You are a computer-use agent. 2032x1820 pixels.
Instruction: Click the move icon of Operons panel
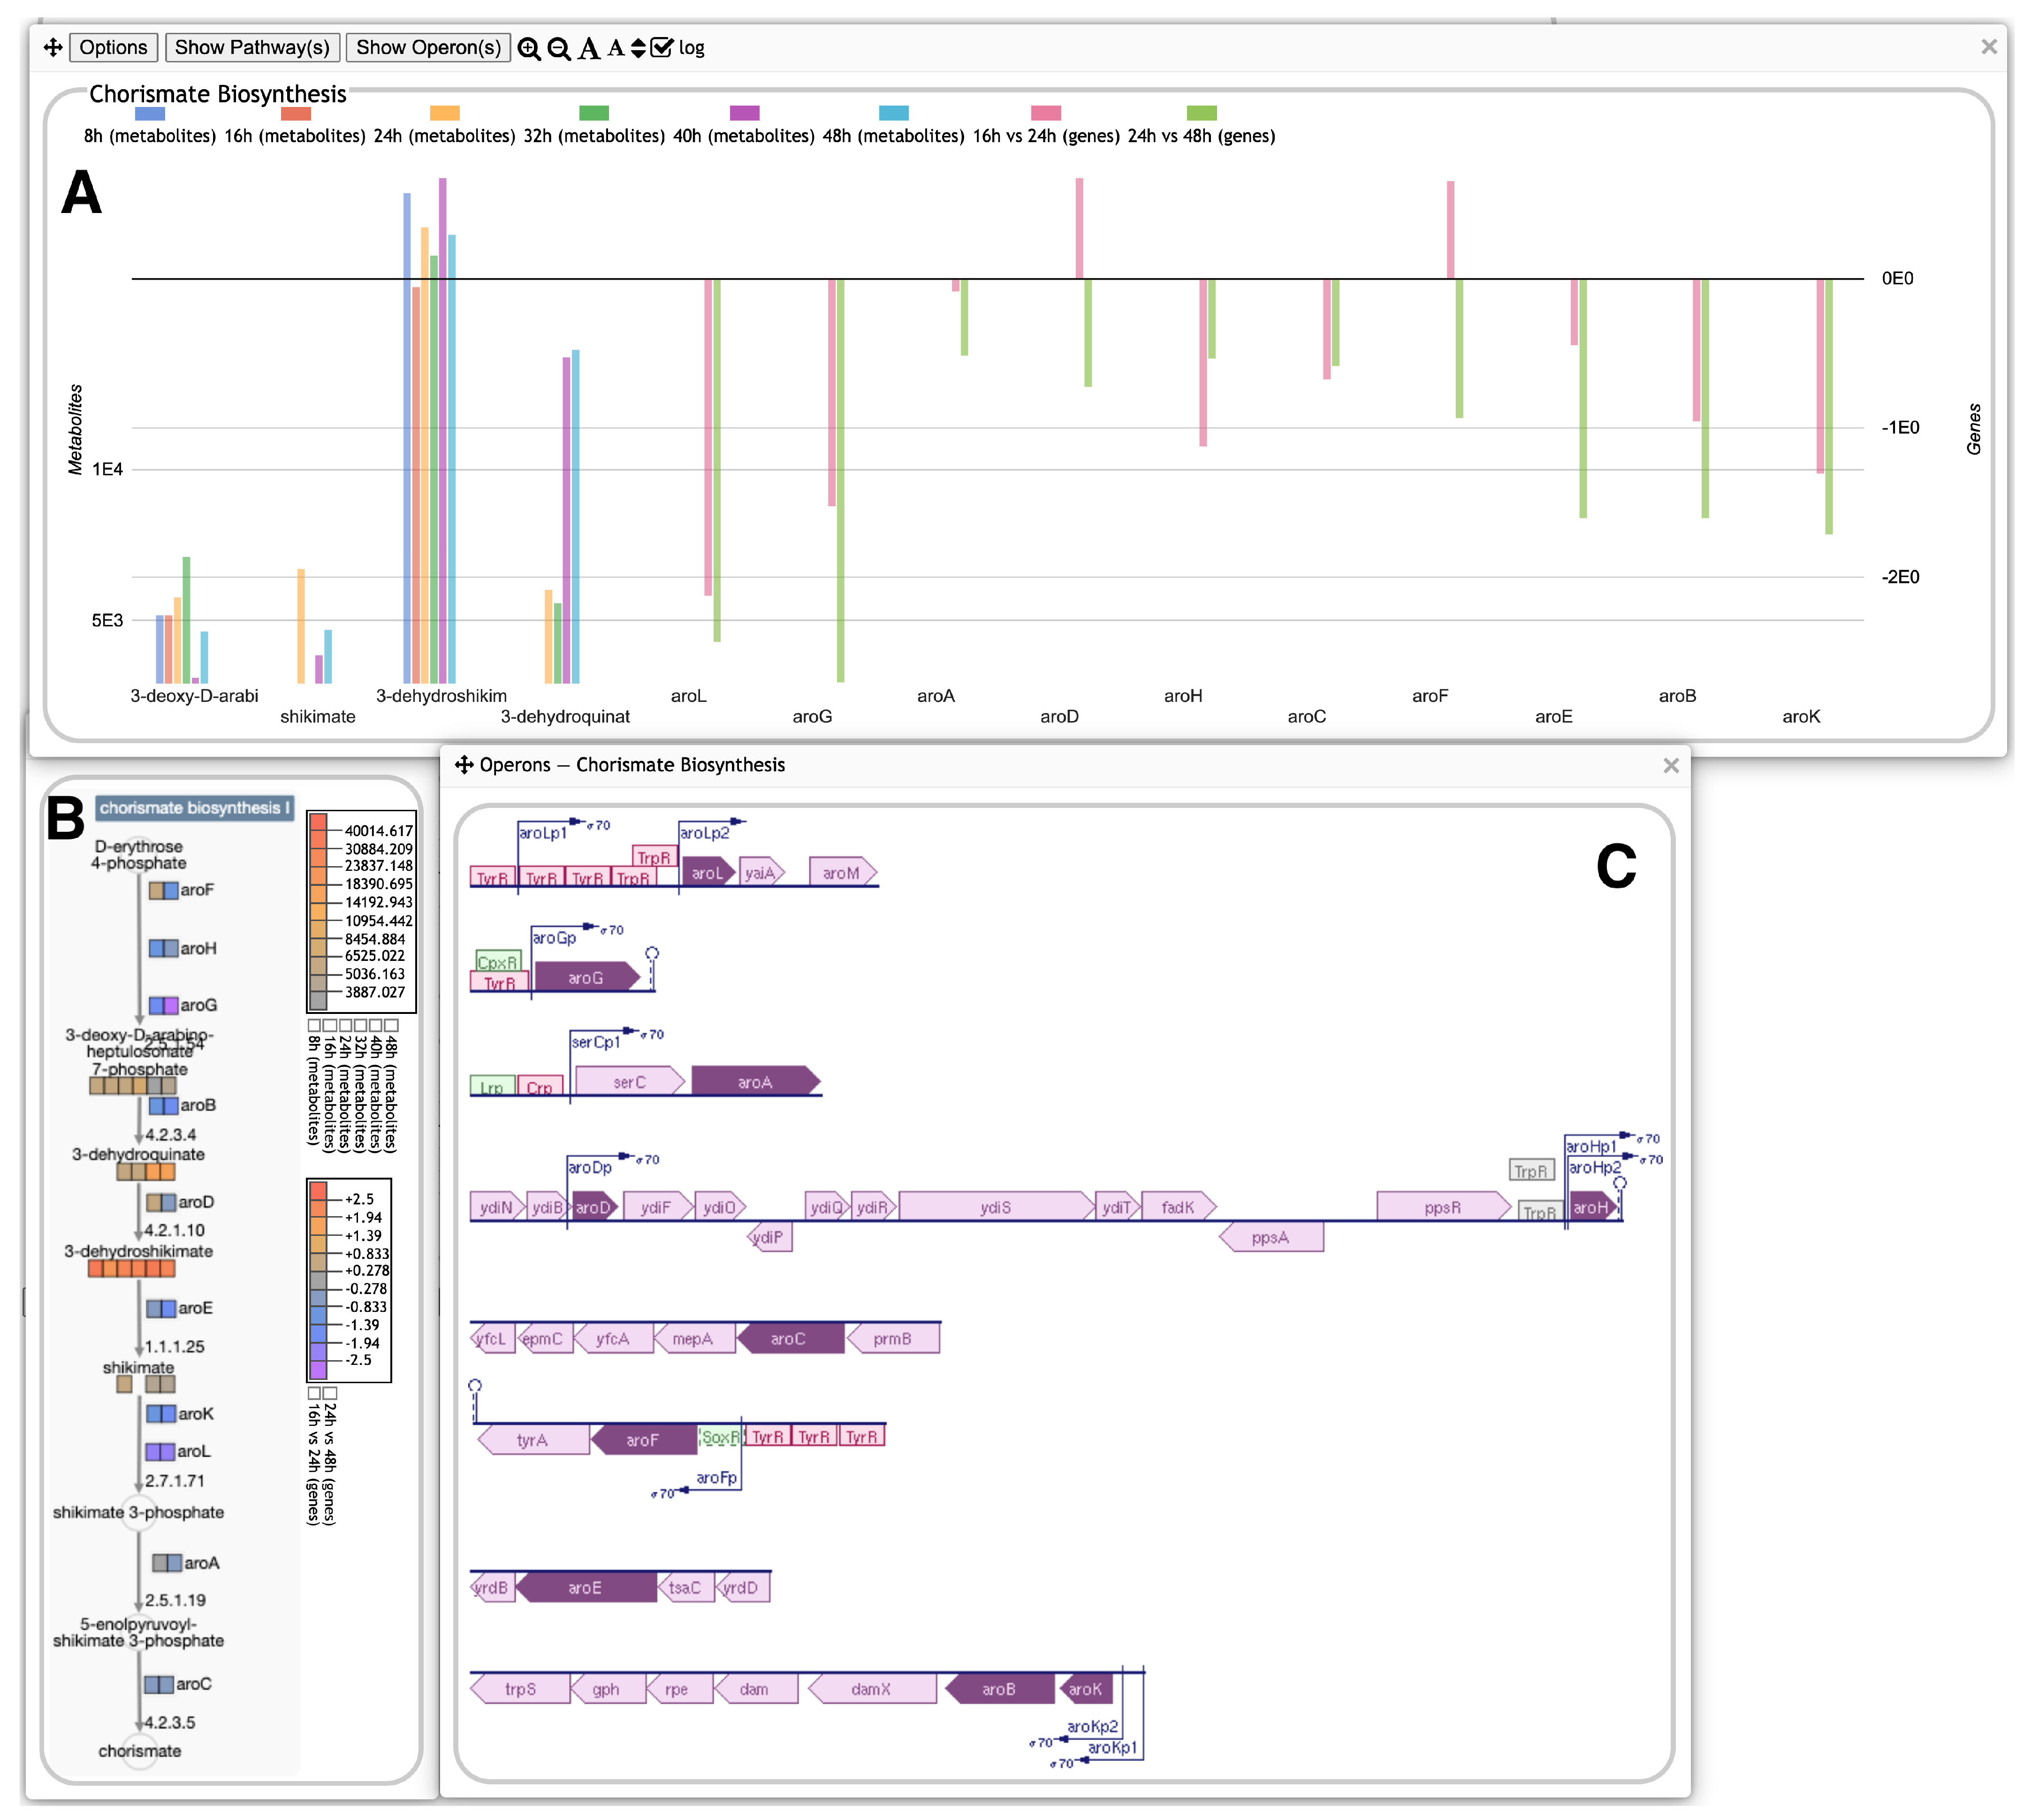click(464, 765)
